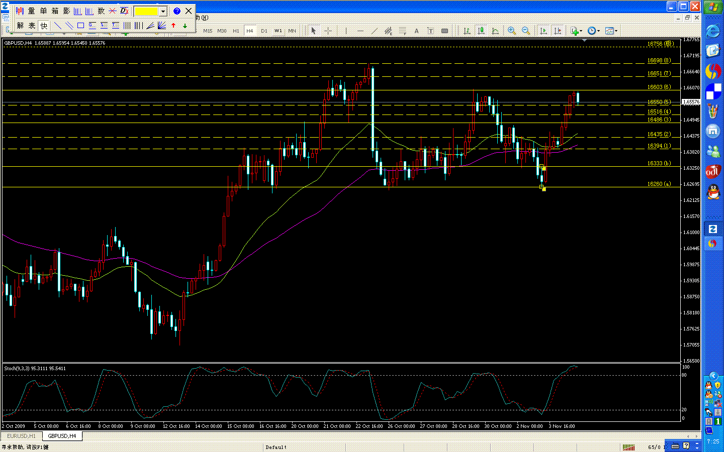Select the vertical line tool
The width and height of the screenshot is (724, 452).
[x=346, y=31]
